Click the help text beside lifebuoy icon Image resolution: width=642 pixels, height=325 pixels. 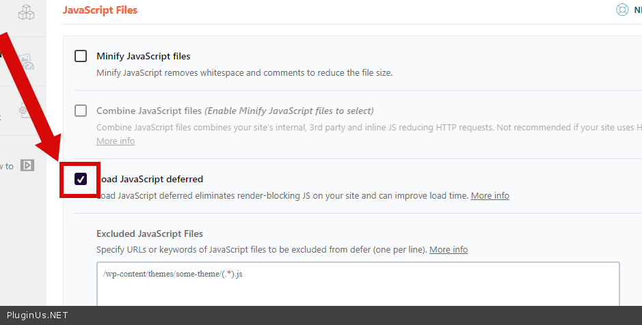click(x=637, y=10)
